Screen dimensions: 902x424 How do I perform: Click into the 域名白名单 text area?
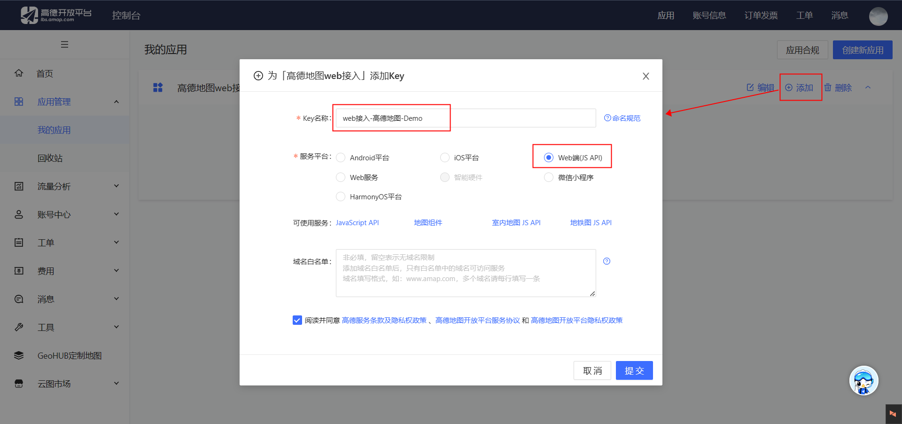pyautogui.click(x=466, y=273)
